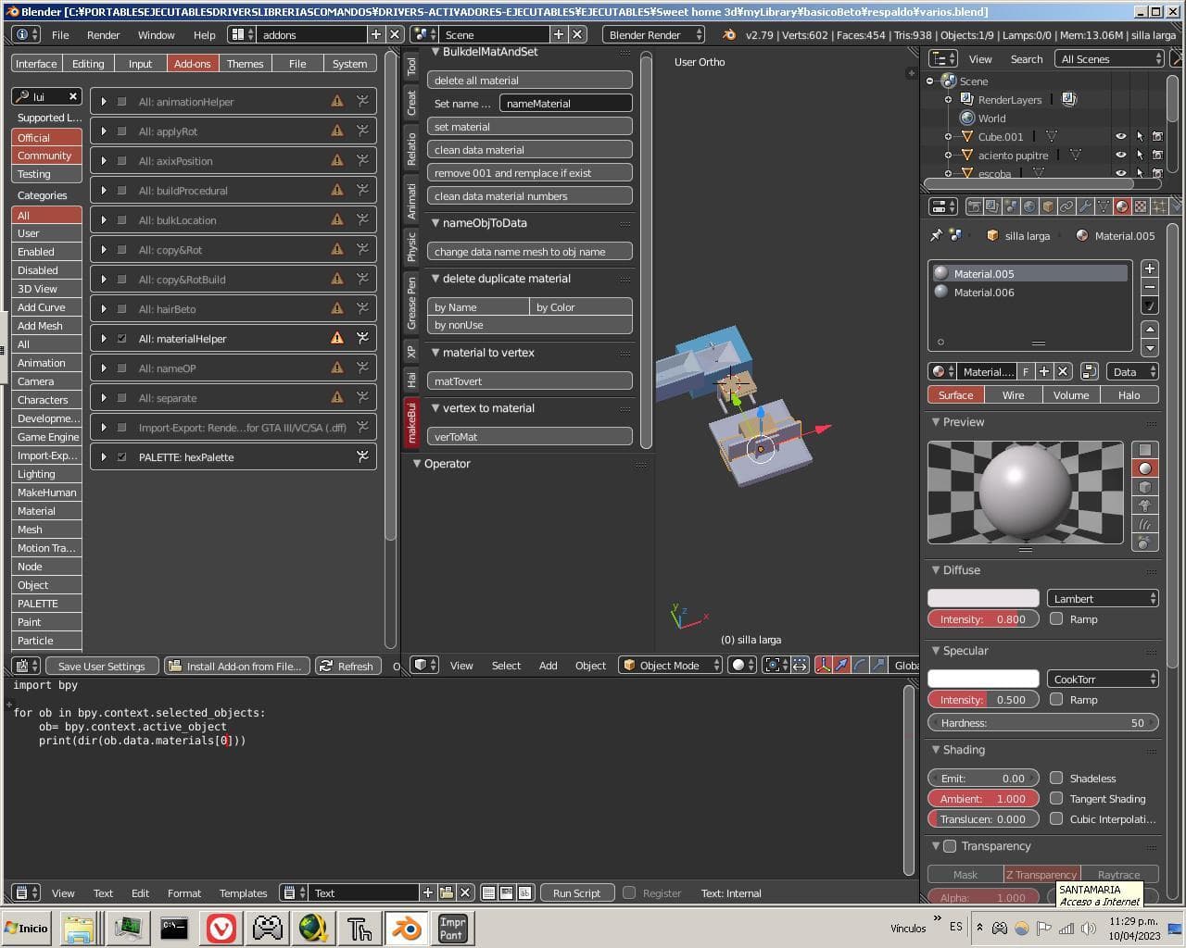Switch to the Wire material type tab
The image size is (1186, 948).
[x=1013, y=394]
